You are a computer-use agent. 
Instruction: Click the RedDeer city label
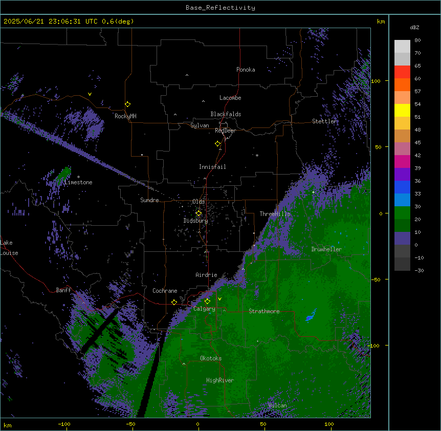226,131
